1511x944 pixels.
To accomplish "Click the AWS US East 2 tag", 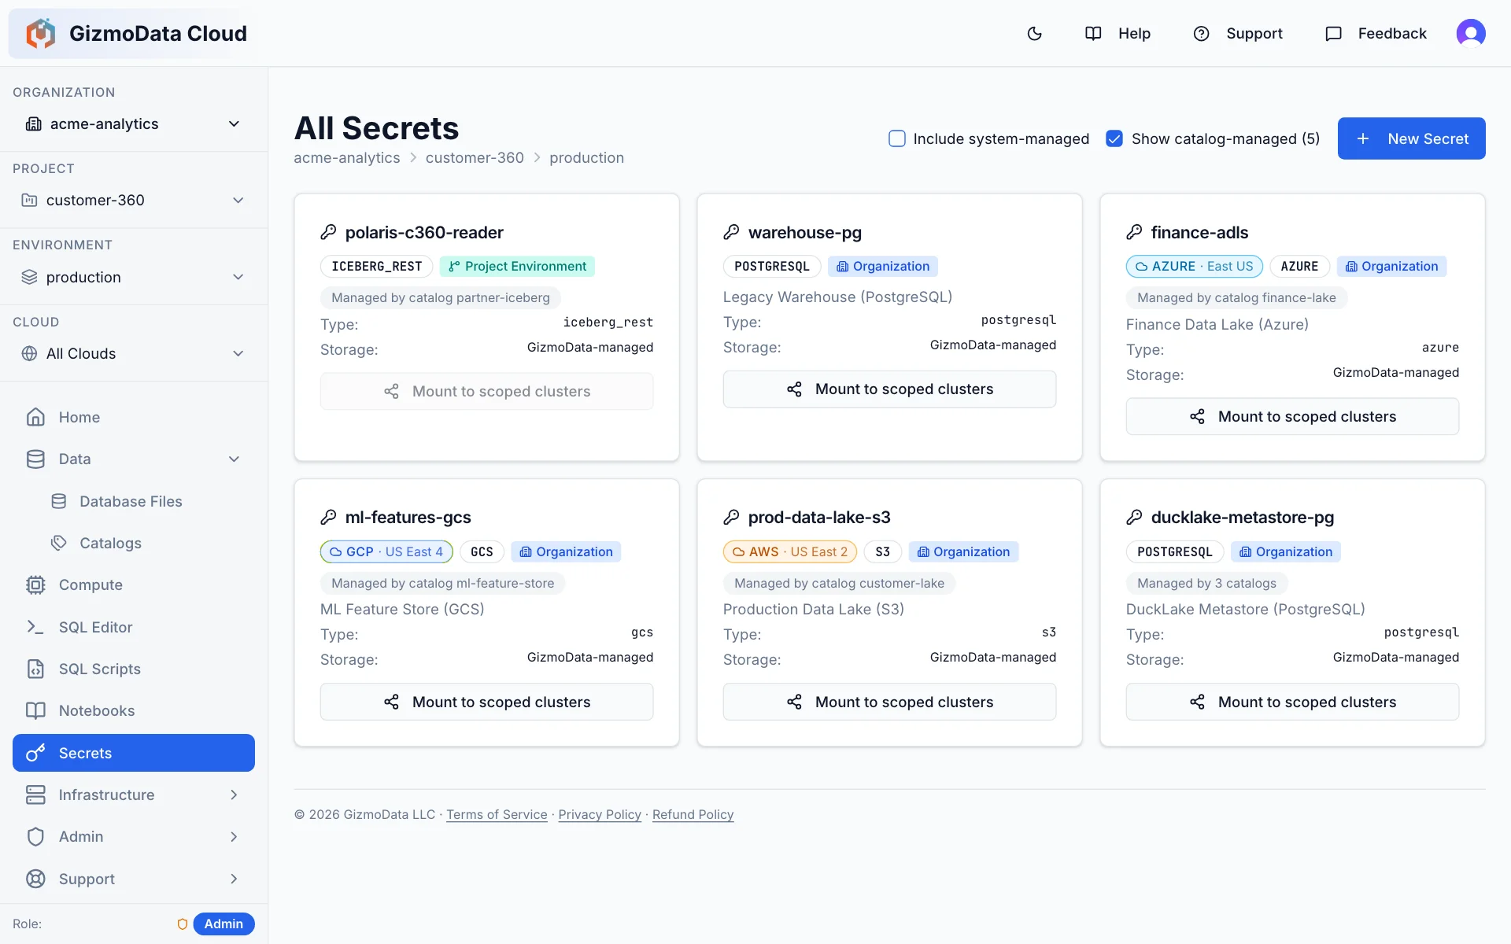I will [790, 551].
